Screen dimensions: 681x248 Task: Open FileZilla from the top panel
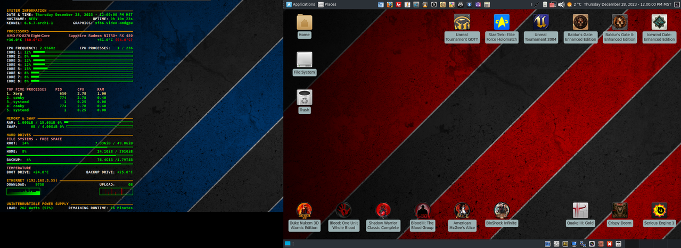pyautogui.click(x=398, y=4)
